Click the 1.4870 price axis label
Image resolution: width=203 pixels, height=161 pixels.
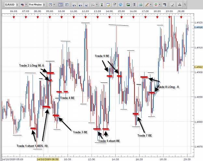tap(198, 147)
